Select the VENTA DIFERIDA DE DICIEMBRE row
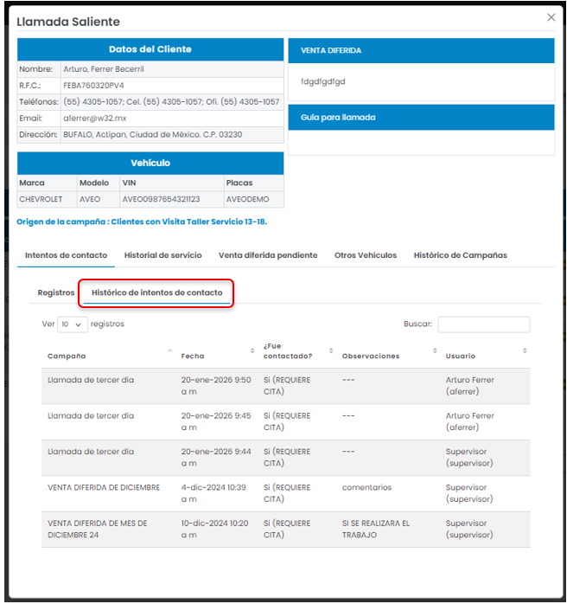Viewport: 567px width, 604px height. [x=285, y=493]
